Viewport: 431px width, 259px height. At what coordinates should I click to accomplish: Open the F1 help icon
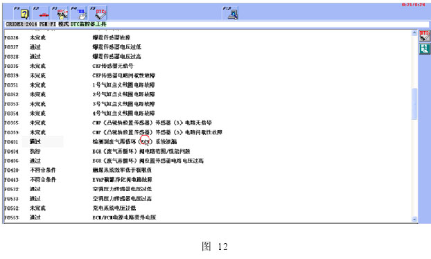(x=21, y=13)
